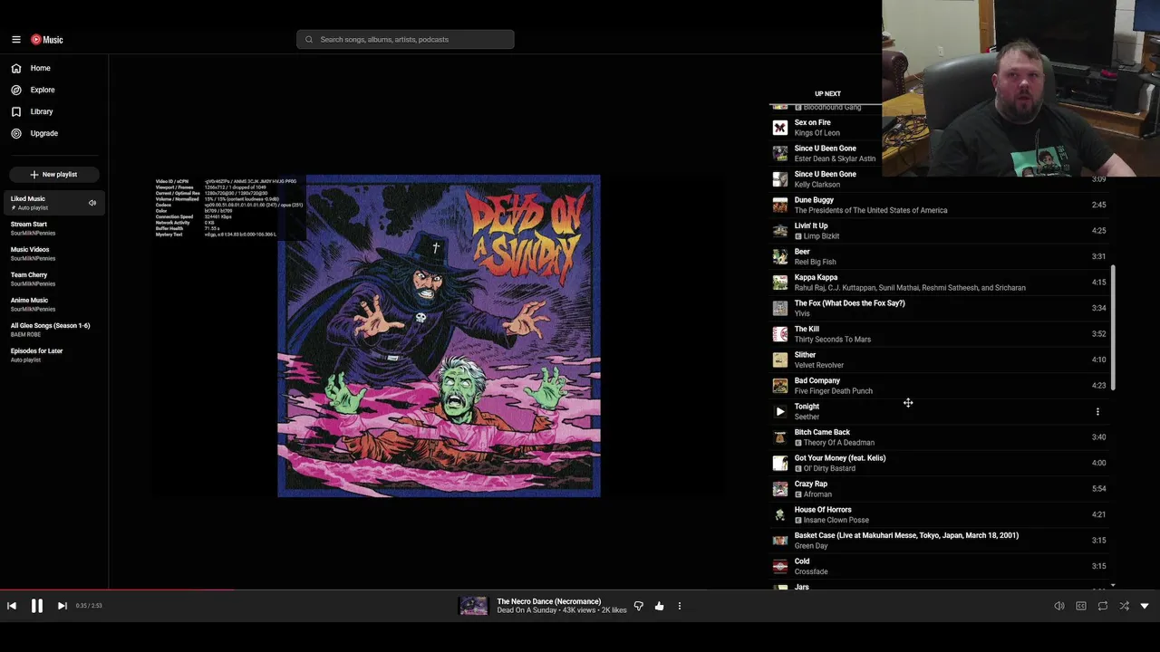Seek using the red progress bar
This screenshot has width=1160, height=652.
(x=580, y=590)
